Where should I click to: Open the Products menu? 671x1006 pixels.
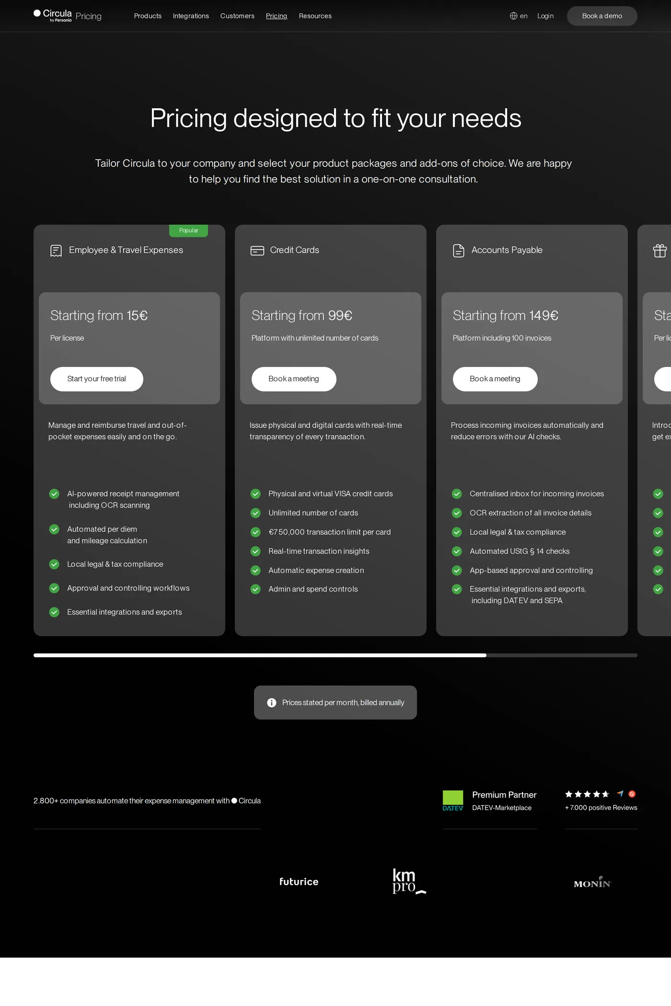(x=148, y=16)
